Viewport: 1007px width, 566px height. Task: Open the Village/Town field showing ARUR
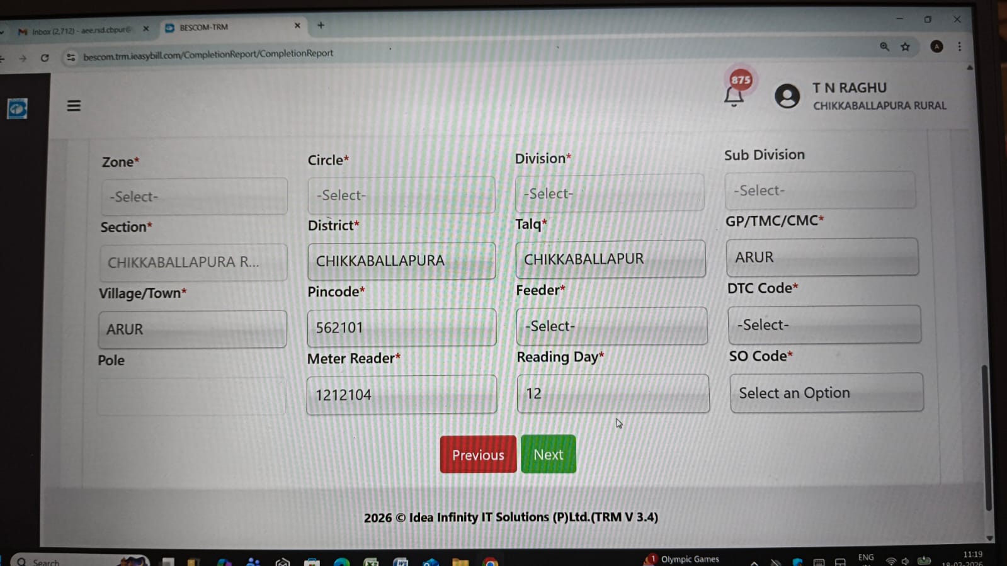pyautogui.click(x=192, y=329)
